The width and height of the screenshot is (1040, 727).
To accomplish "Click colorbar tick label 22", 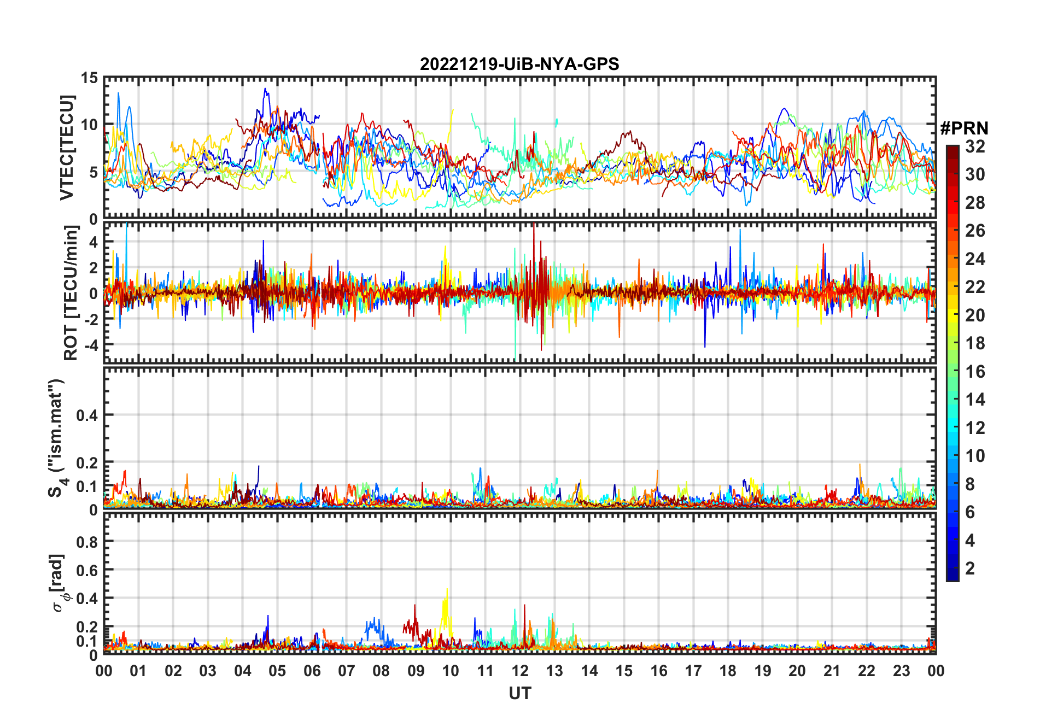I will pyautogui.click(x=975, y=286).
